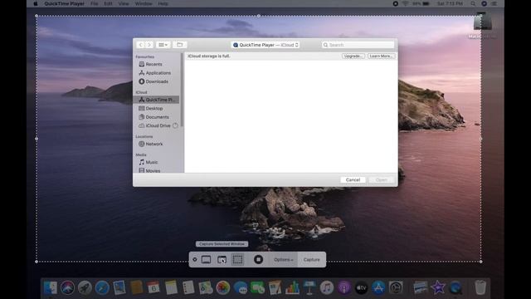Open FaceTime from the Dock
The height and width of the screenshot is (299, 531).
(258, 288)
